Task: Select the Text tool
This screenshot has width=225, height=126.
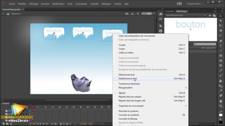Action: (x=221, y=46)
